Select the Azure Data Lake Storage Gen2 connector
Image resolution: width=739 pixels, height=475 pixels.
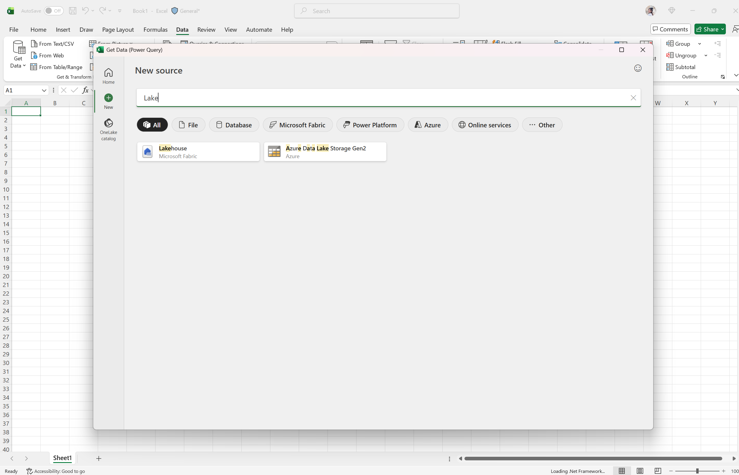tap(325, 152)
